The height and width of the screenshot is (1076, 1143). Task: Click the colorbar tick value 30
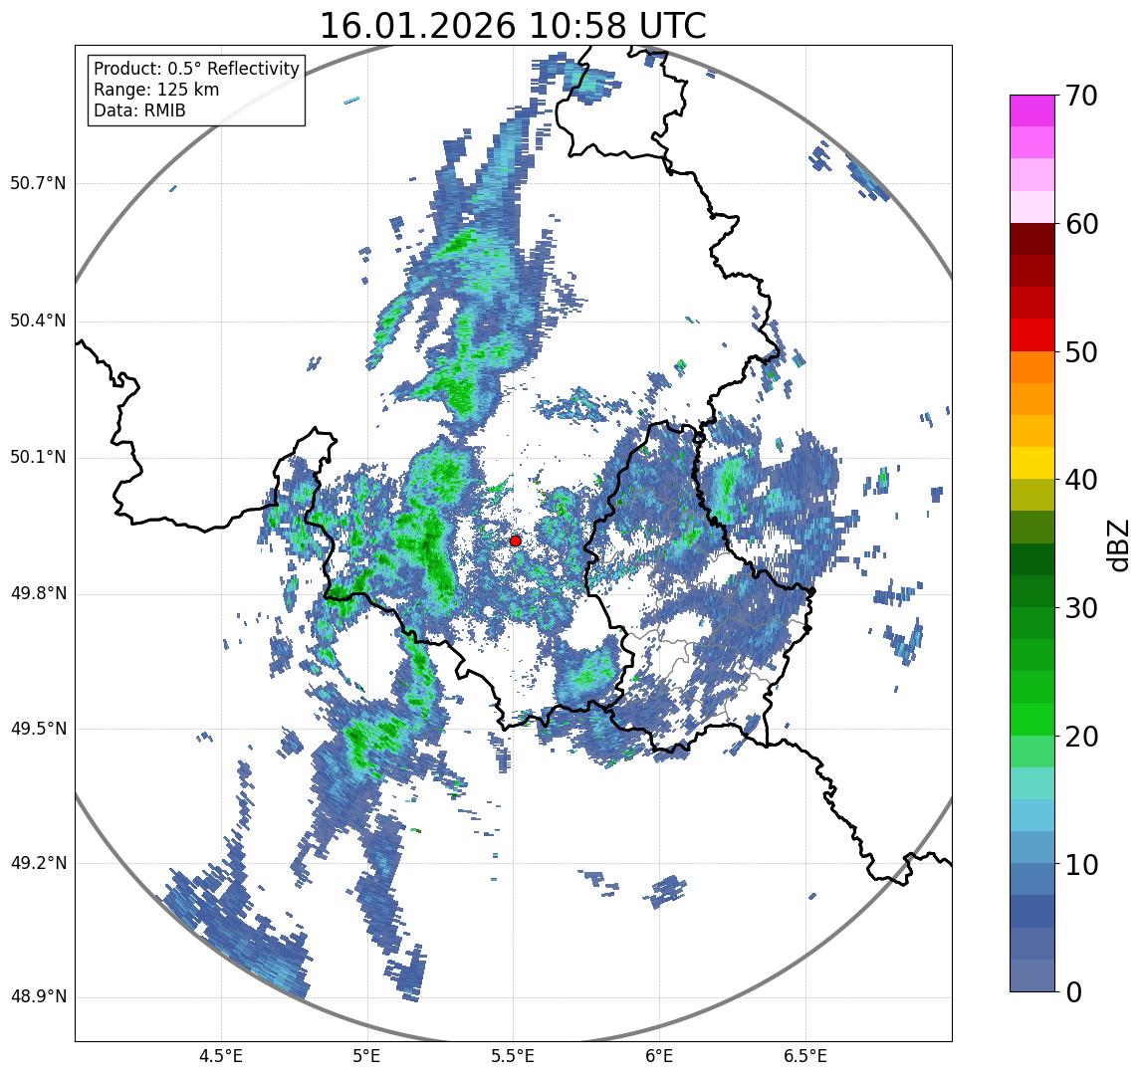click(1081, 608)
